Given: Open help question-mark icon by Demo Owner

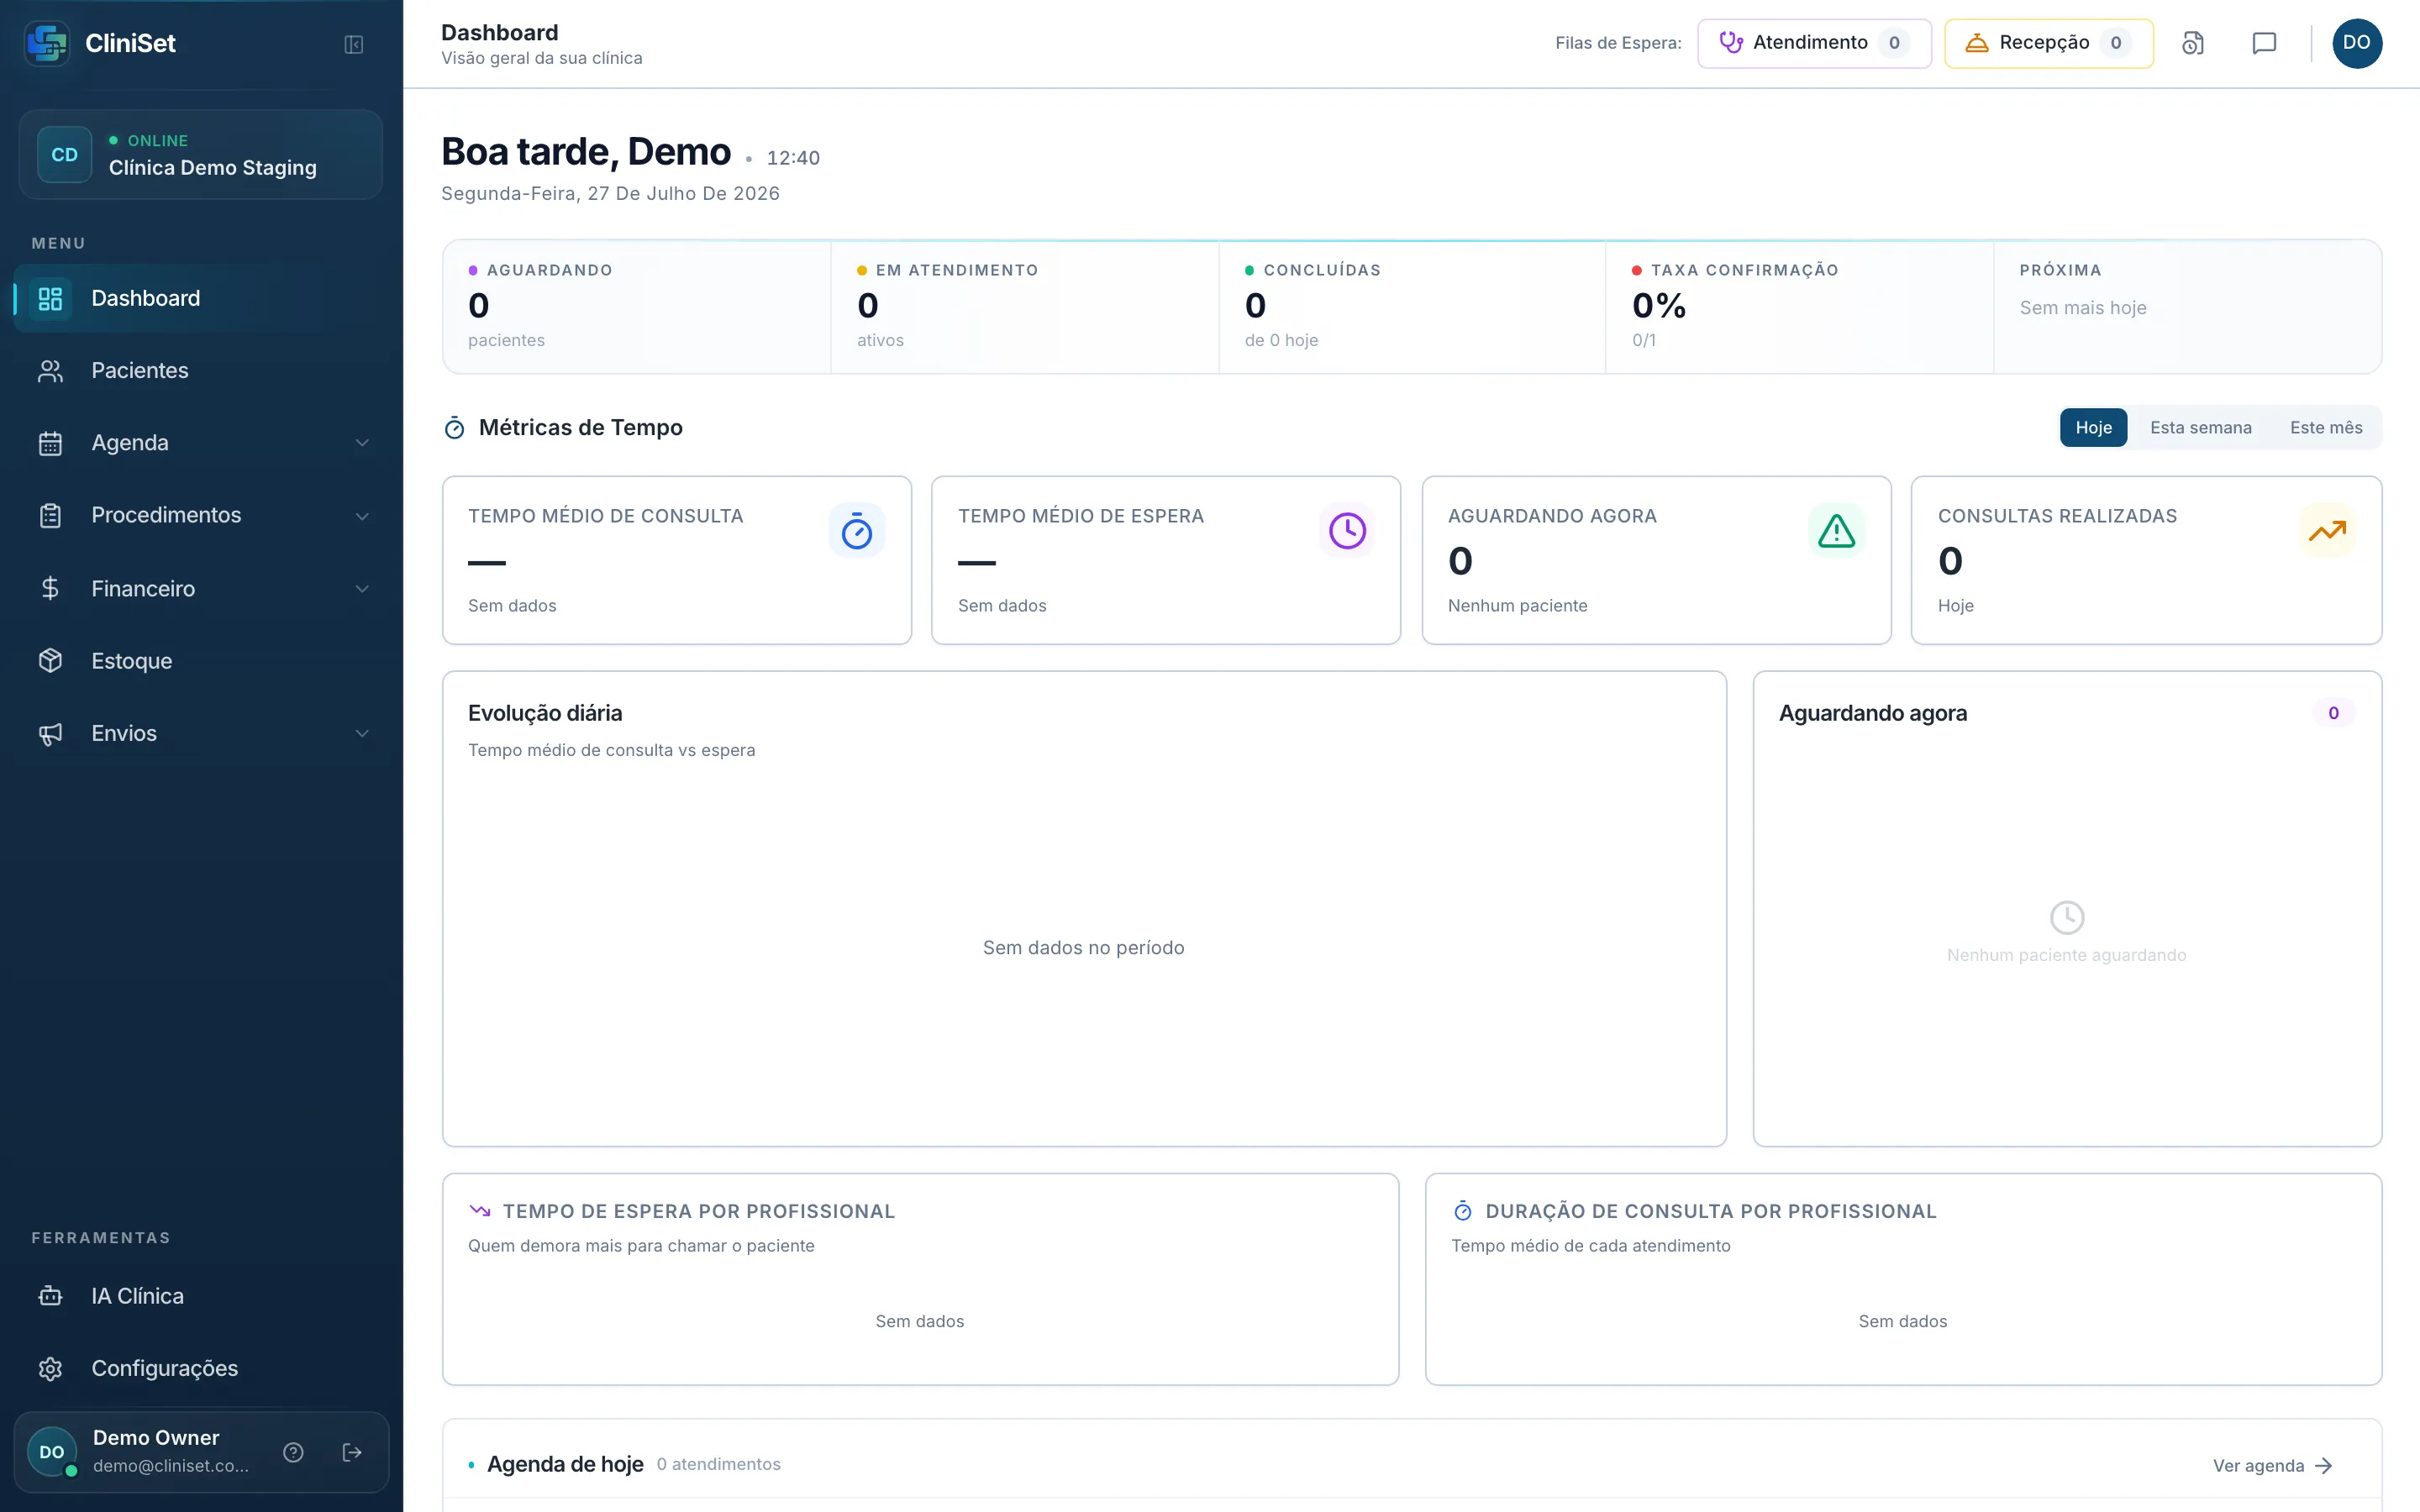Looking at the screenshot, I should 293,1452.
